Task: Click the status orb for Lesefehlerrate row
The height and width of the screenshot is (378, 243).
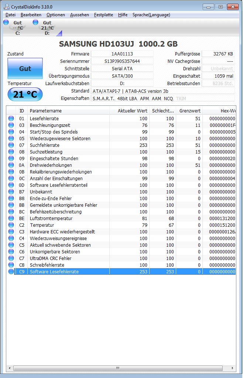Action: (x=11, y=118)
